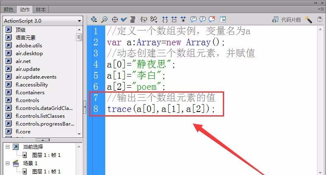Click code line 'var a:Array=new Array();'
The image size is (326, 175).
166,42
